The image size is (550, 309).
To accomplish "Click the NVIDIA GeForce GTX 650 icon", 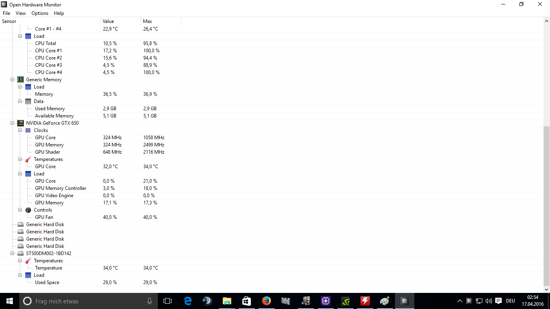I will pos(21,123).
